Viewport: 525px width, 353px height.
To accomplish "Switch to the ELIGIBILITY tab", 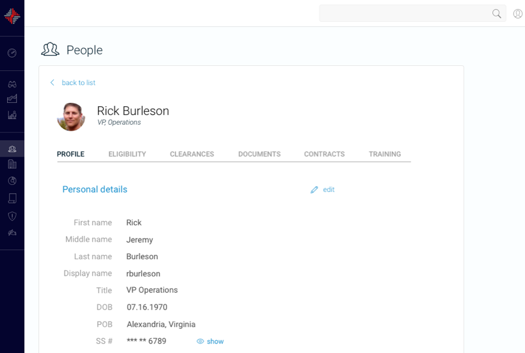I will pyautogui.click(x=127, y=154).
